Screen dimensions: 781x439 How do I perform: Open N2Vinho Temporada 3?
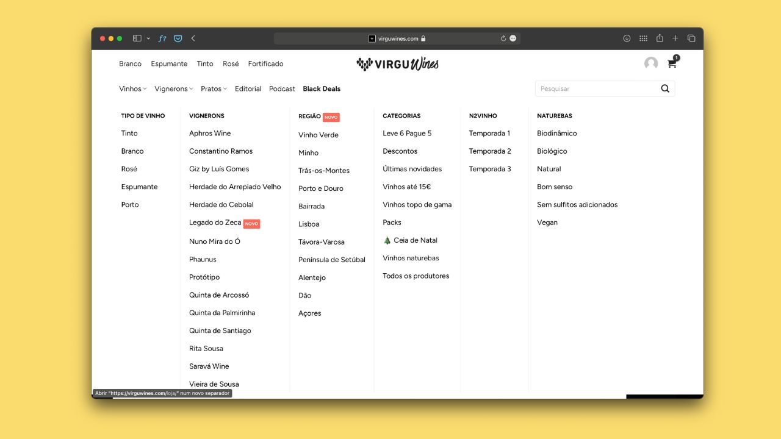[x=490, y=169]
